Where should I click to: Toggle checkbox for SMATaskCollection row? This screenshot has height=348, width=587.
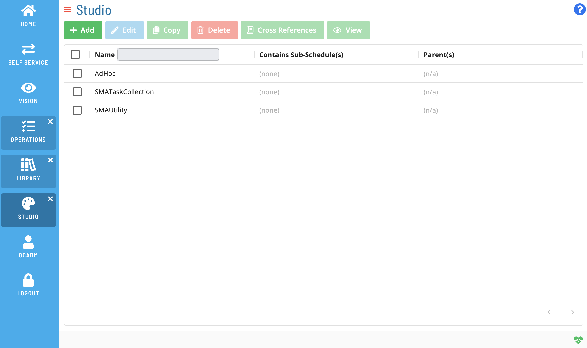[77, 91]
